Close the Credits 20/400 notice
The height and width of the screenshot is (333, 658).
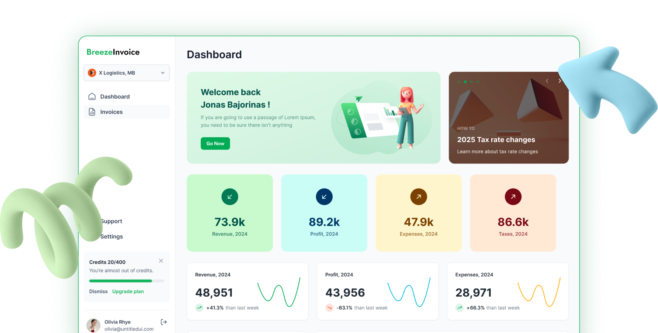coord(161,261)
